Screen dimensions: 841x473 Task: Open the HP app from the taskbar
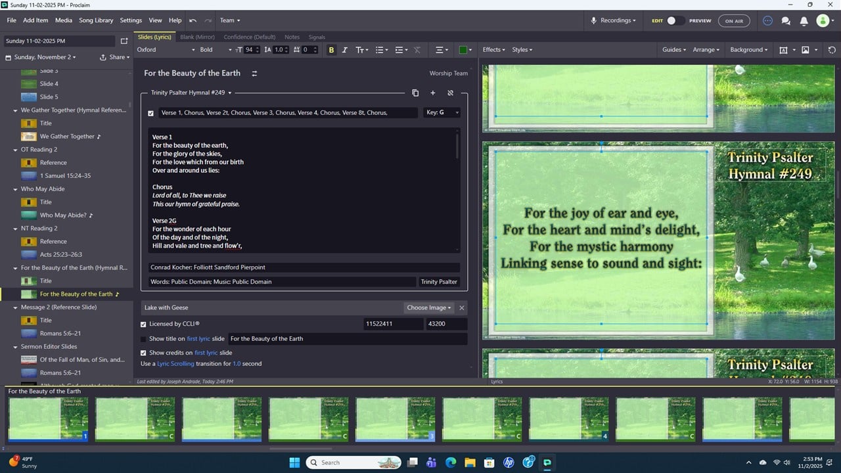[x=509, y=462]
